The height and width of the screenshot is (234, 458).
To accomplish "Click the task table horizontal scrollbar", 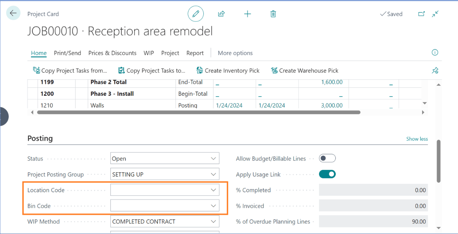I will pyautogui.click(x=199, y=112).
